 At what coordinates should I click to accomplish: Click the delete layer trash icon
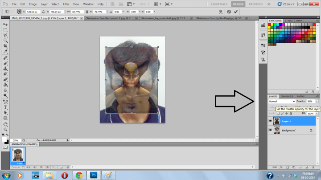click(x=313, y=167)
